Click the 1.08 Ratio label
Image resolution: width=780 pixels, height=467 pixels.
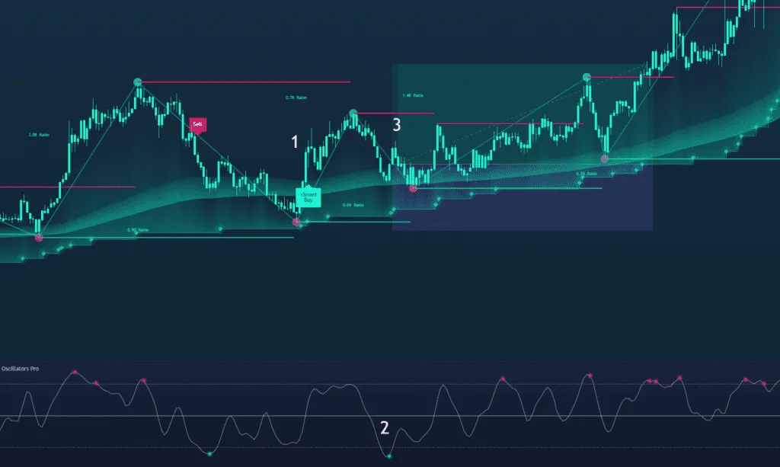tap(38, 135)
